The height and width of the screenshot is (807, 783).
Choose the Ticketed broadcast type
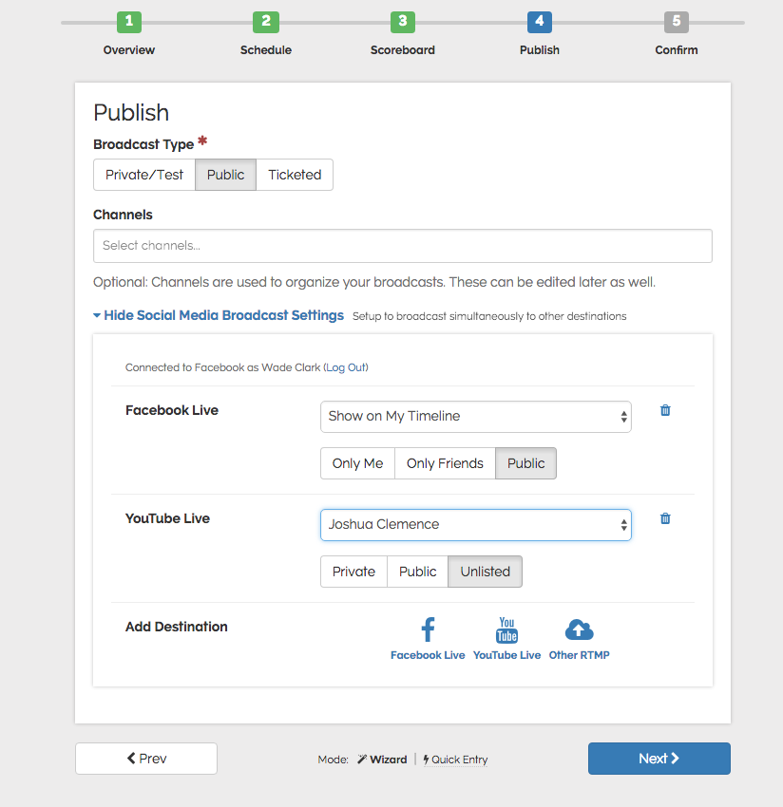click(295, 175)
